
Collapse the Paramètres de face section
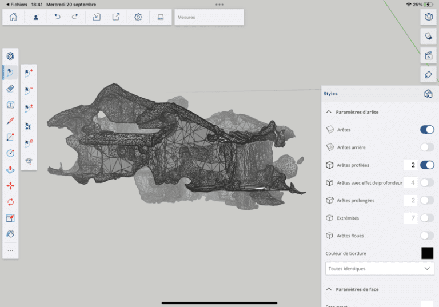click(329, 289)
